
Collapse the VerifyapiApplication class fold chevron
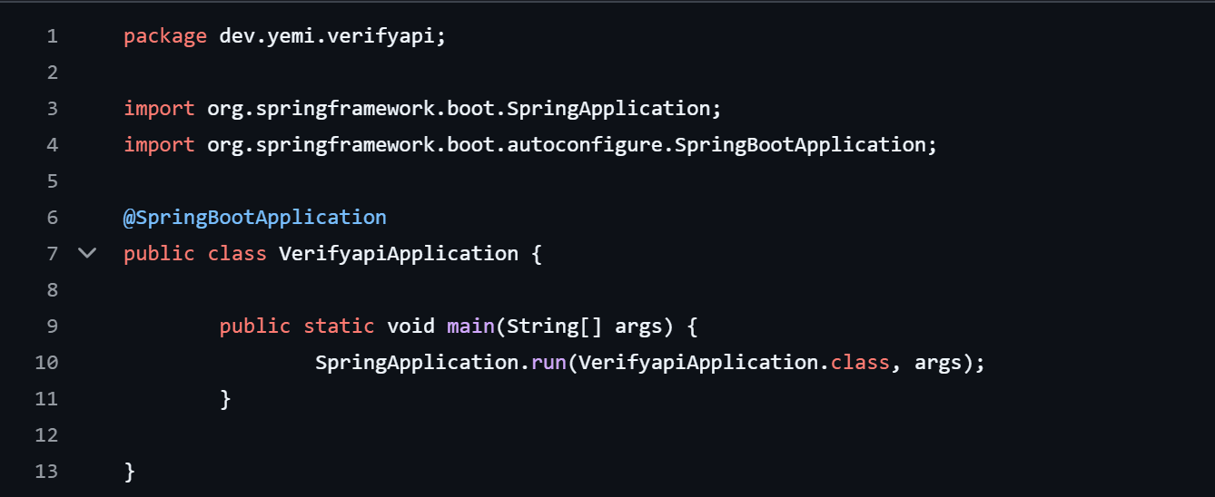[x=87, y=253]
